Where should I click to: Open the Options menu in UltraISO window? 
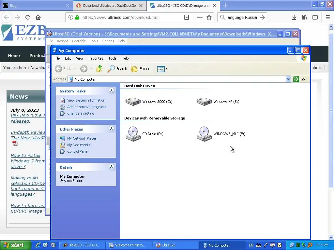click(x=108, y=41)
